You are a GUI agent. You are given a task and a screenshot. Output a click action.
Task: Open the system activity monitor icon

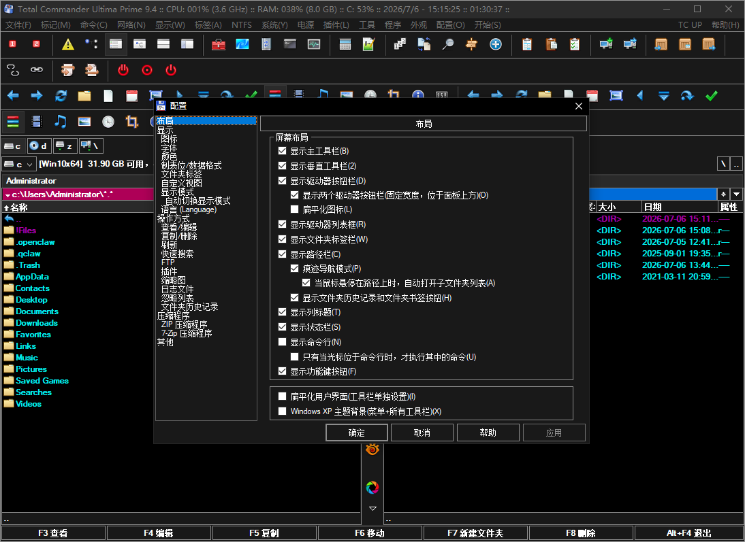(313, 44)
